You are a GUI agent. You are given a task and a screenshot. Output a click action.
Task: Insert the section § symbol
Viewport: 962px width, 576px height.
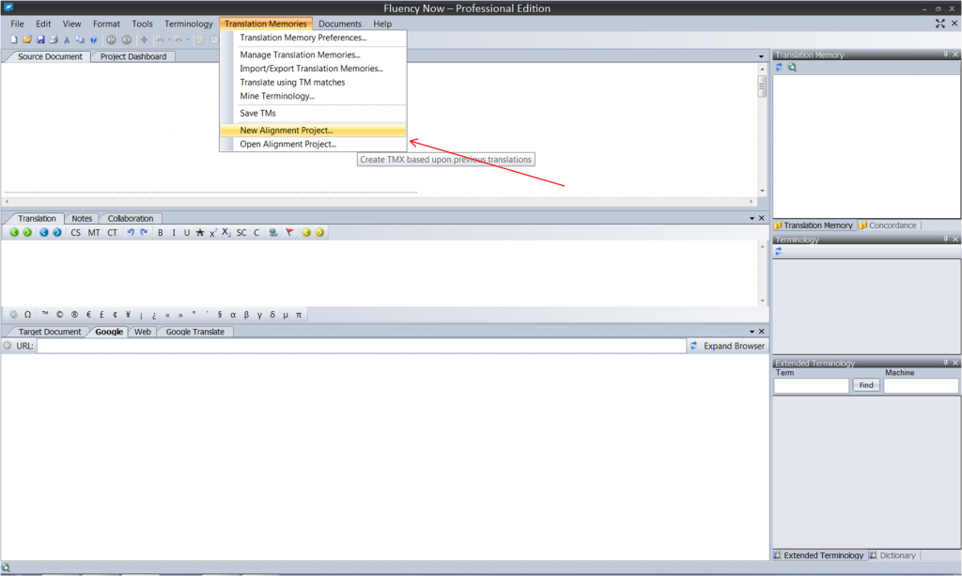(220, 314)
